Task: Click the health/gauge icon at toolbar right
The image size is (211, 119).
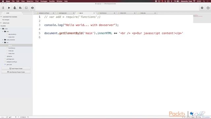Action: pyautogui.click(x=208, y=8)
